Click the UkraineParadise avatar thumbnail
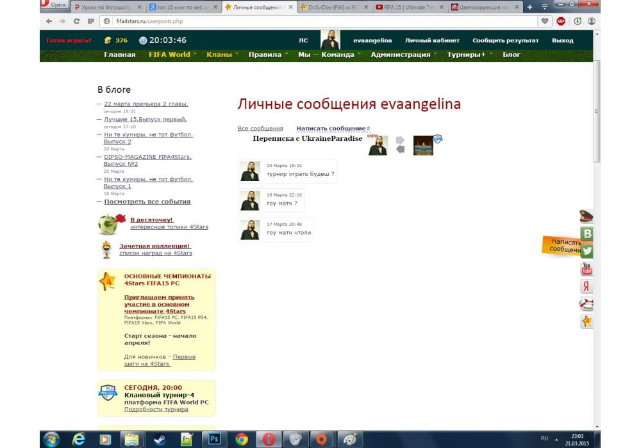Image resolution: width=641 pixels, height=448 pixels. (x=423, y=145)
